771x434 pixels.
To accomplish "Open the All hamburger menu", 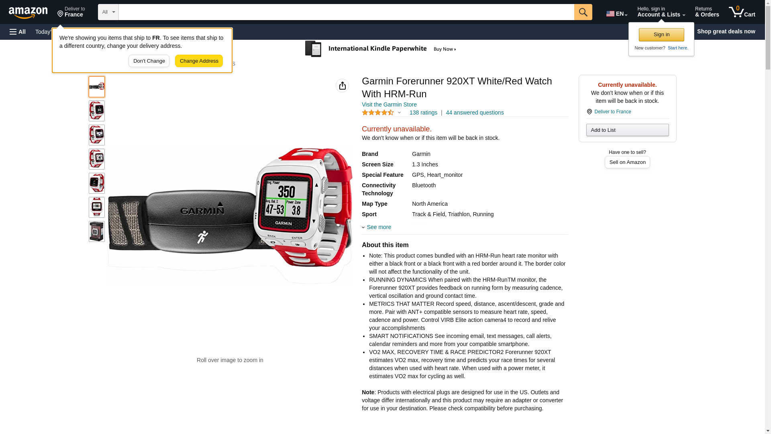I will point(18,32).
